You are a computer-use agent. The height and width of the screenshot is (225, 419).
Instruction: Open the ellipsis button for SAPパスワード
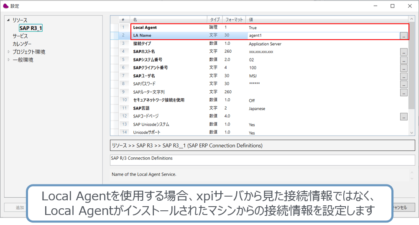[403, 84]
